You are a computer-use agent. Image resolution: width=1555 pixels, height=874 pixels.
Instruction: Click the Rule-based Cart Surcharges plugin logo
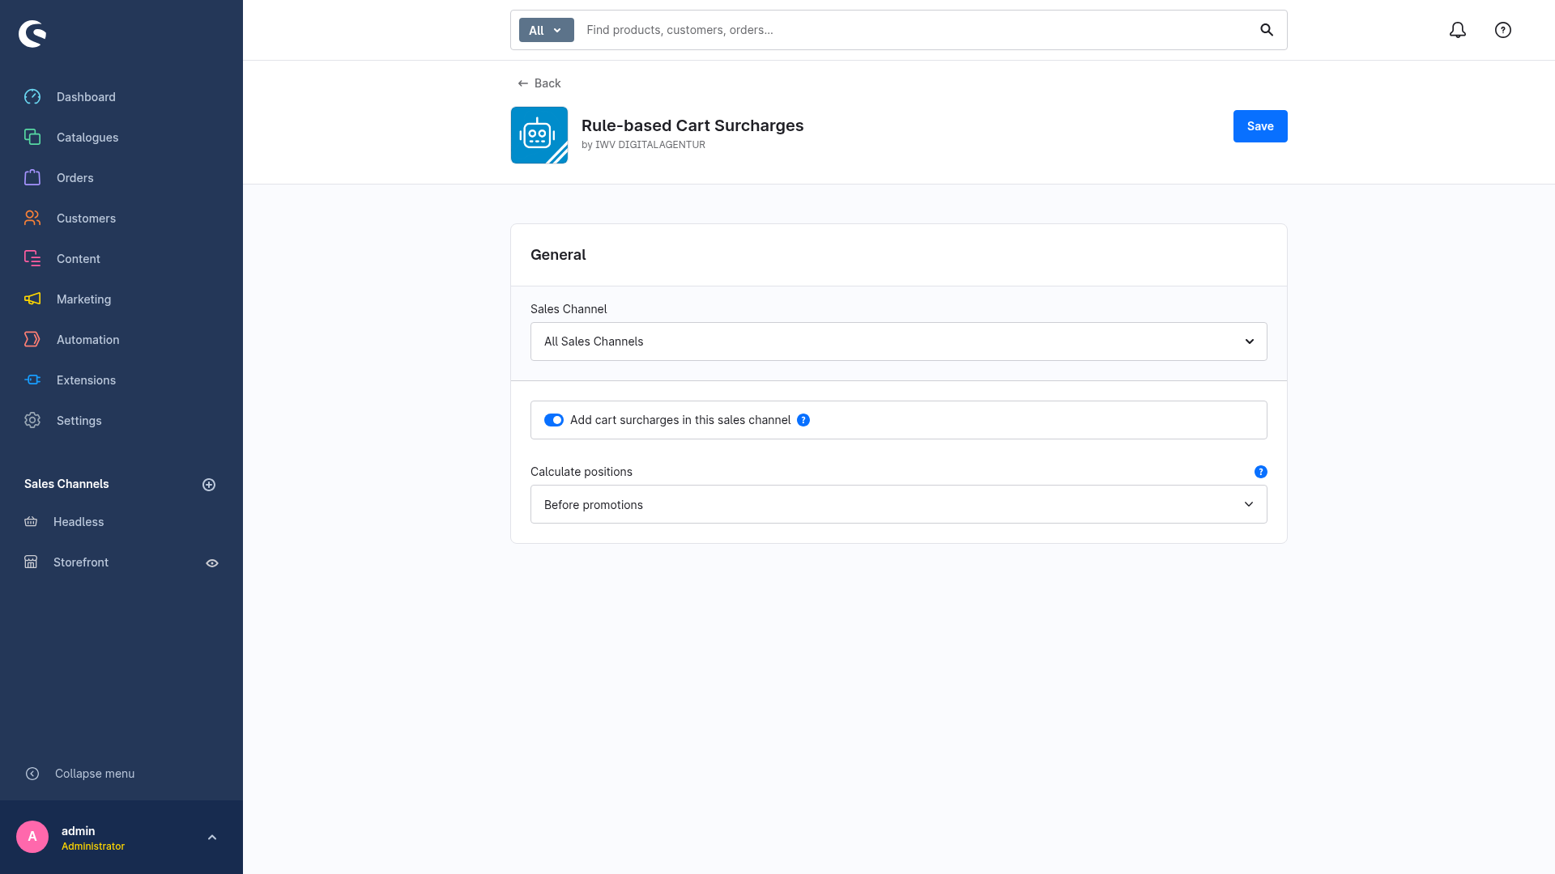[539, 135]
